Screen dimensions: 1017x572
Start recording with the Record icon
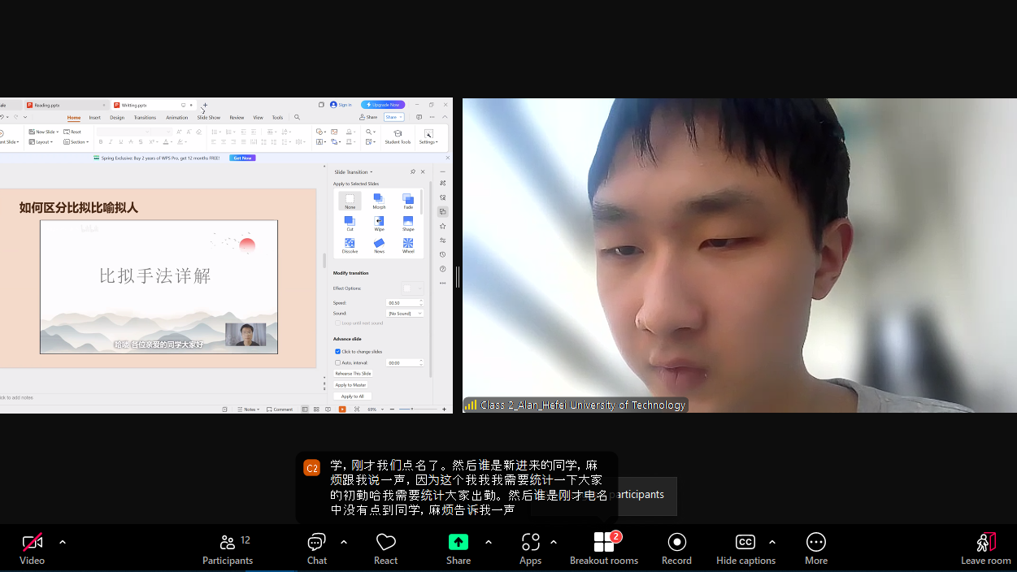(x=676, y=542)
